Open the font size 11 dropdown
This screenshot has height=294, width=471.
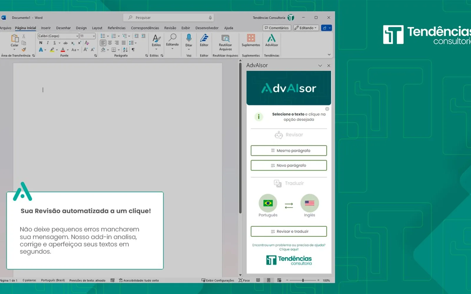click(94, 36)
